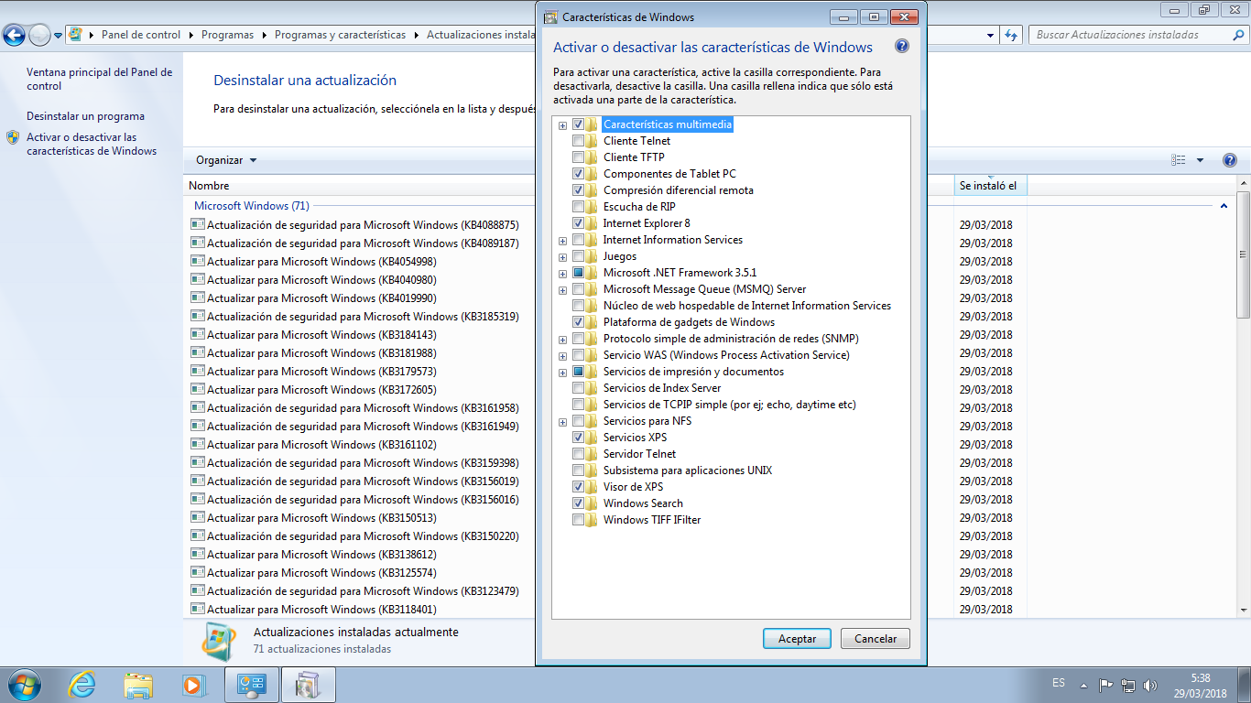
Task: Click the update icon for KB3118401
Action: [x=197, y=609]
